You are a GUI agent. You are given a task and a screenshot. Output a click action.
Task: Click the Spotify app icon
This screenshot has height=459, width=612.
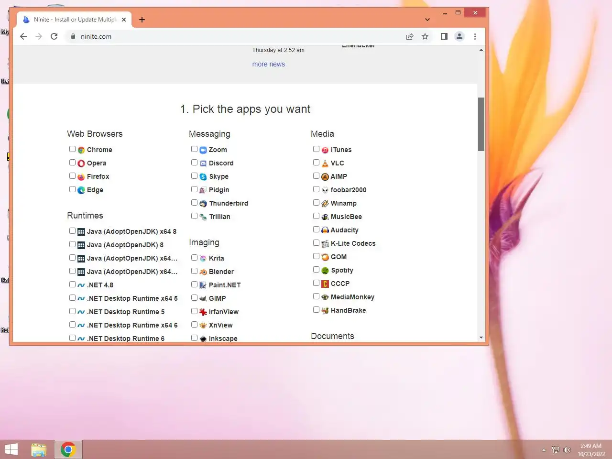325,271
